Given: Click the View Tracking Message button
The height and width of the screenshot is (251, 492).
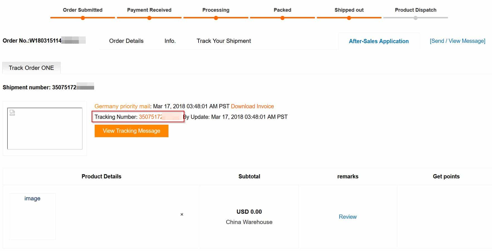Looking at the screenshot, I should [131, 131].
